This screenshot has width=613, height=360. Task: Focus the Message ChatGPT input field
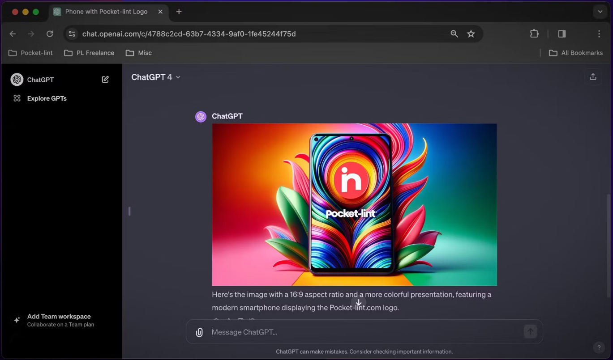pyautogui.click(x=364, y=332)
